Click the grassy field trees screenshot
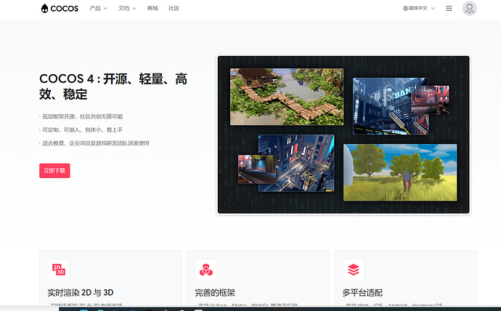 (400, 173)
